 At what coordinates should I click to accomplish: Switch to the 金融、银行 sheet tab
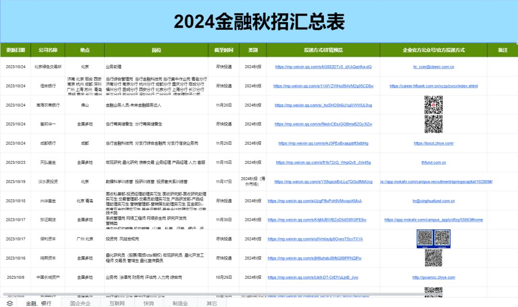(39, 303)
